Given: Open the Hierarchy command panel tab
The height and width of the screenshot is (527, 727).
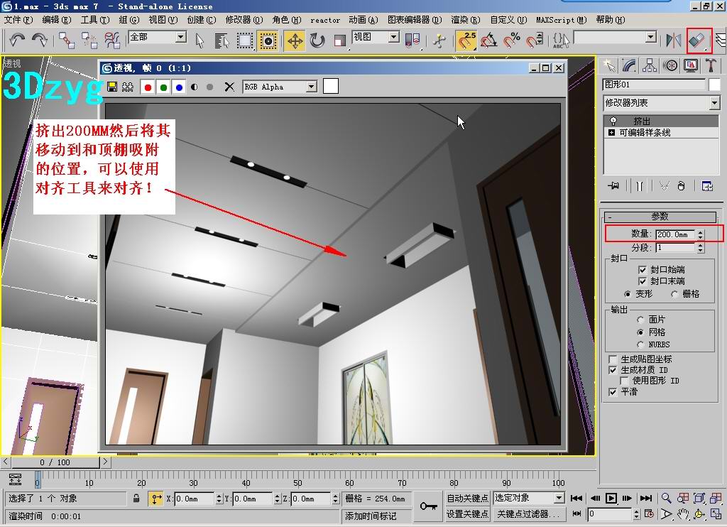Looking at the screenshot, I should click(650, 66).
